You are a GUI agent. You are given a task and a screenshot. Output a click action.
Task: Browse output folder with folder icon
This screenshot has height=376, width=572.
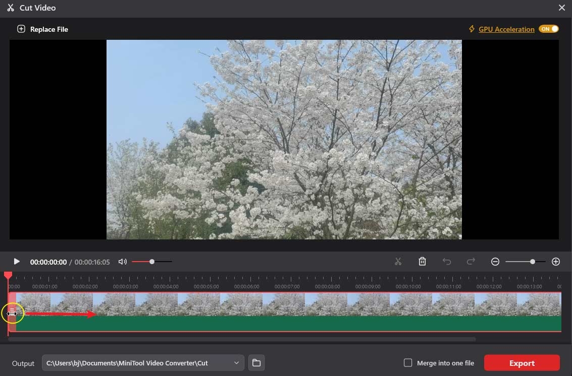pyautogui.click(x=256, y=363)
